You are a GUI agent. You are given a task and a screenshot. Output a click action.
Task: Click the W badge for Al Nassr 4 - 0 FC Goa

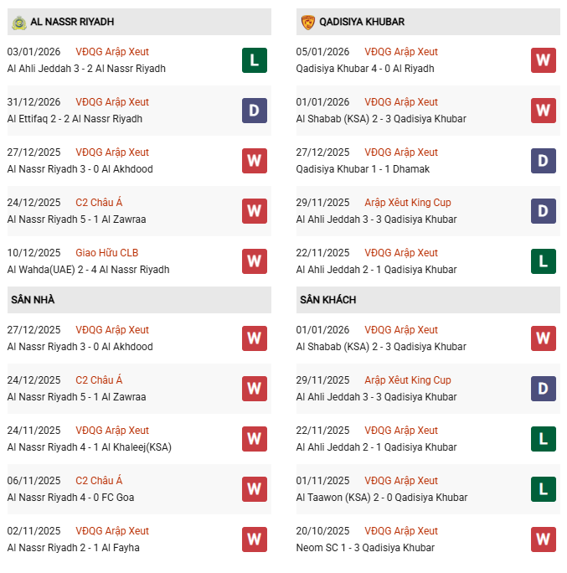(x=255, y=489)
